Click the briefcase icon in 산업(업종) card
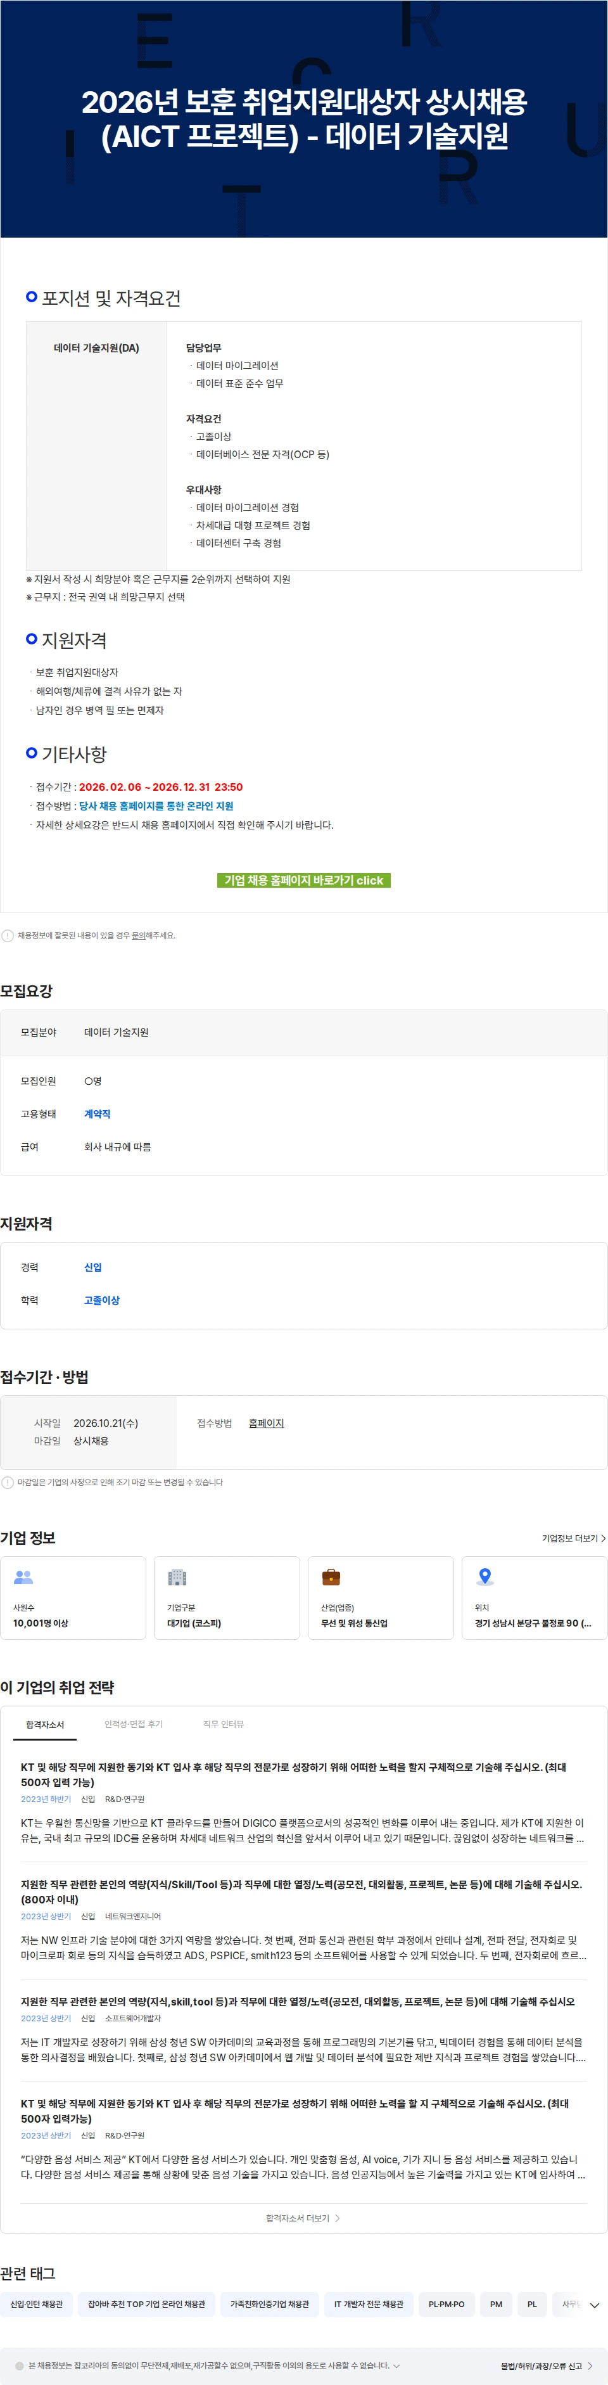Viewport: 608px width, 2385px height. click(331, 1576)
